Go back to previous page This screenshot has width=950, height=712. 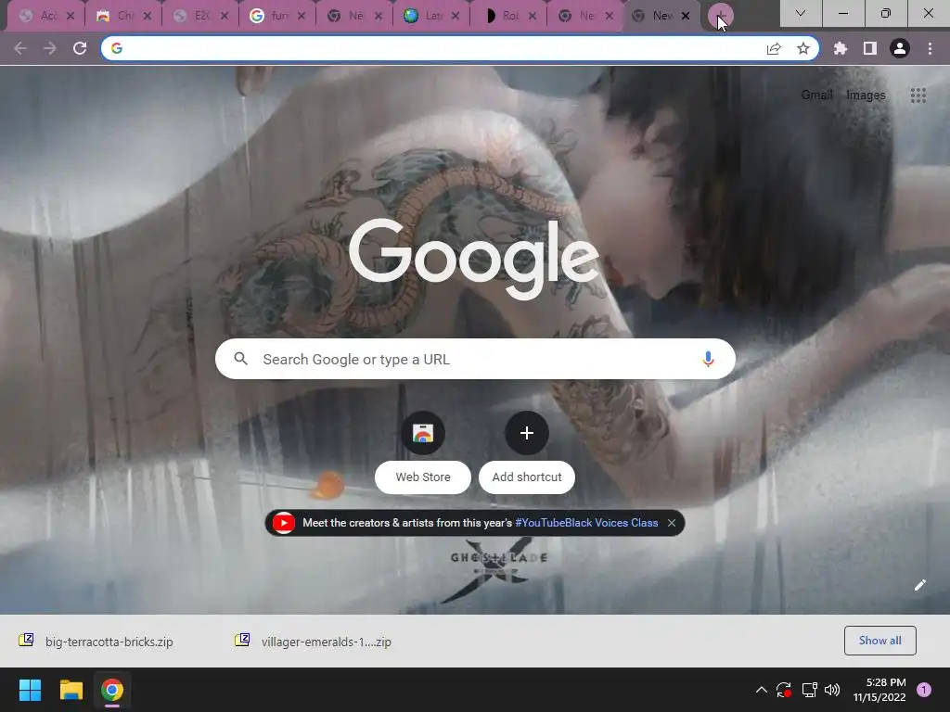[x=20, y=48]
